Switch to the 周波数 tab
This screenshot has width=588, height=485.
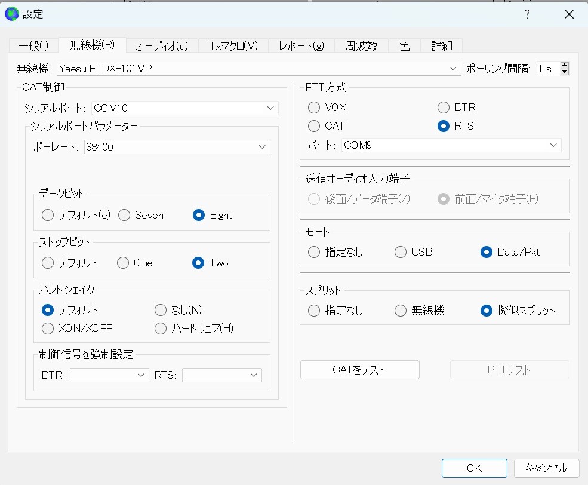point(361,46)
